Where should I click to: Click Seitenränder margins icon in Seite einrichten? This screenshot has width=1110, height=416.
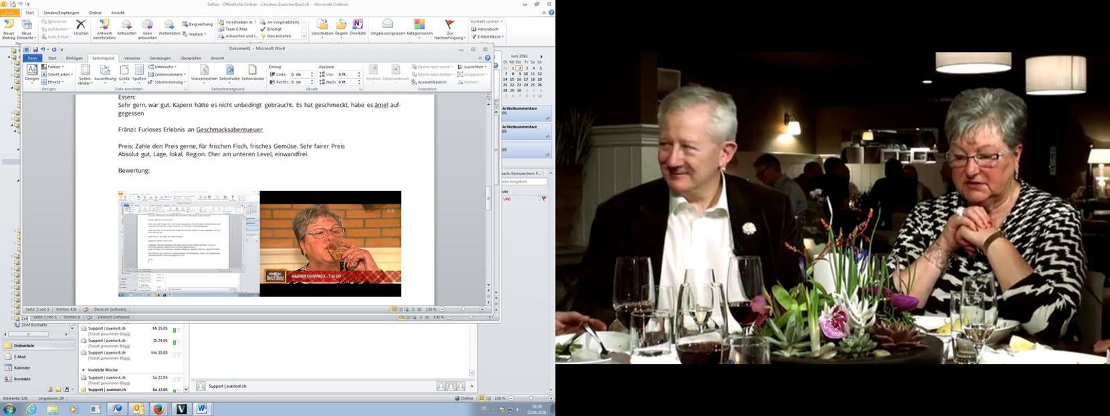click(x=85, y=75)
